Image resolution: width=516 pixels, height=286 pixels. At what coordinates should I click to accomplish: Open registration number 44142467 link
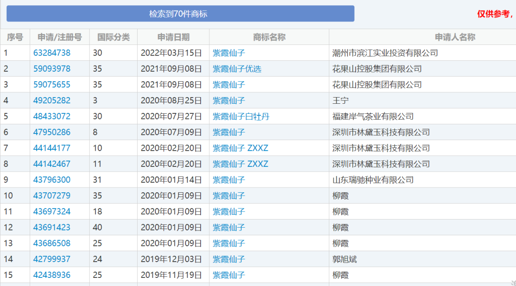click(x=52, y=164)
